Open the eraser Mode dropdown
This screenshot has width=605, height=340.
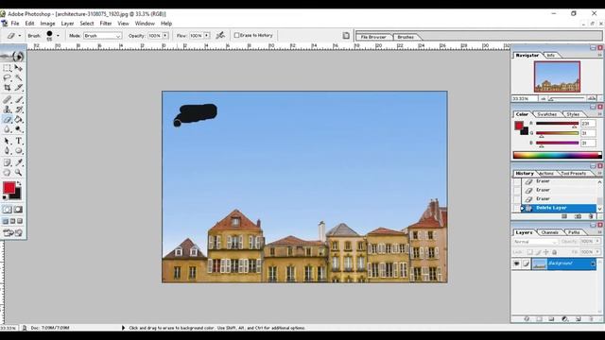103,36
